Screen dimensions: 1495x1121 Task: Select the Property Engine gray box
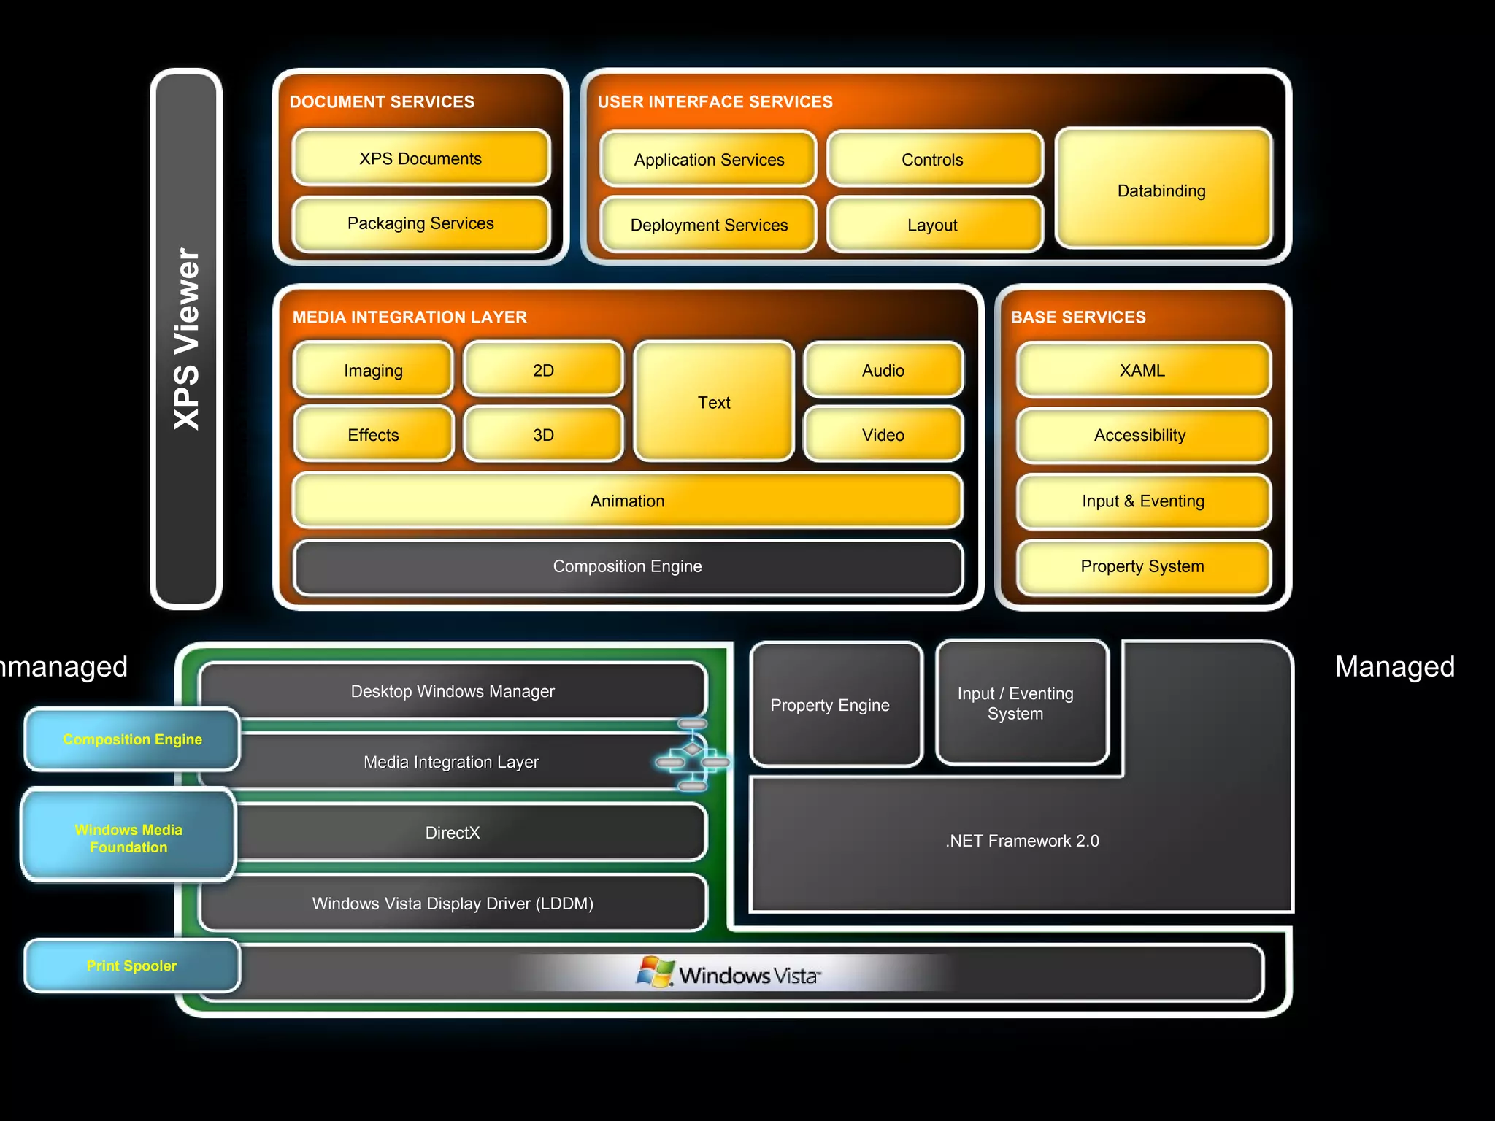tap(830, 705)
